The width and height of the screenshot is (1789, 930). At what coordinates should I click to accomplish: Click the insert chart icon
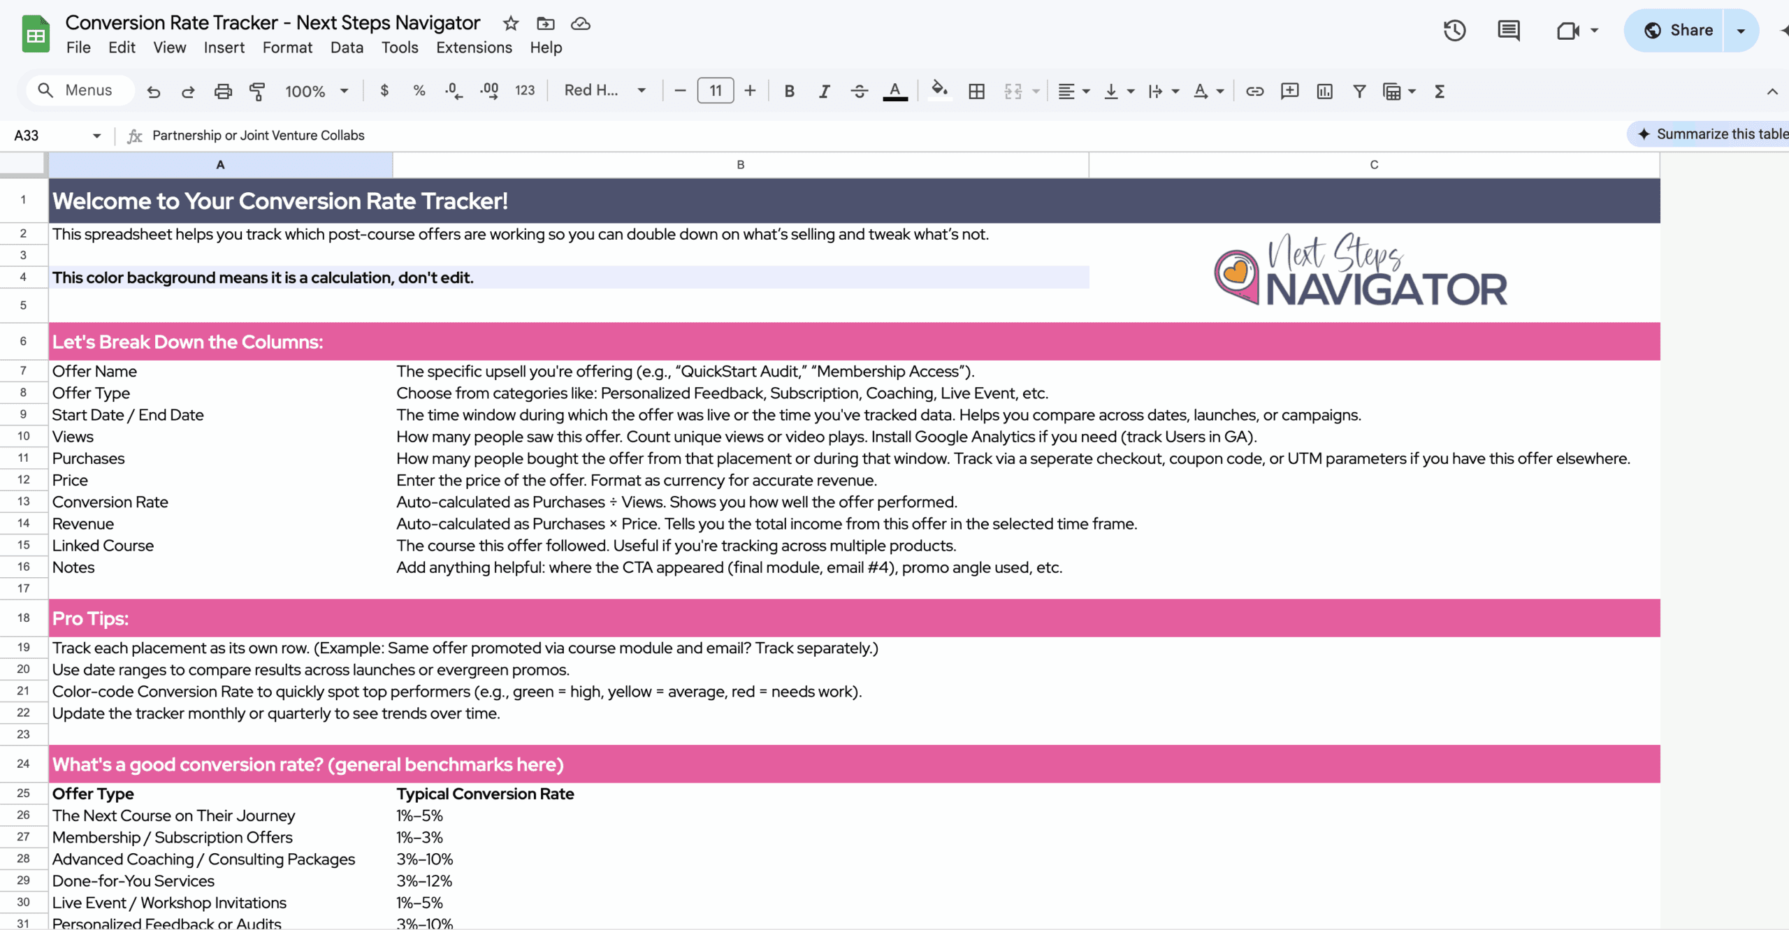tap(1324, 92)
